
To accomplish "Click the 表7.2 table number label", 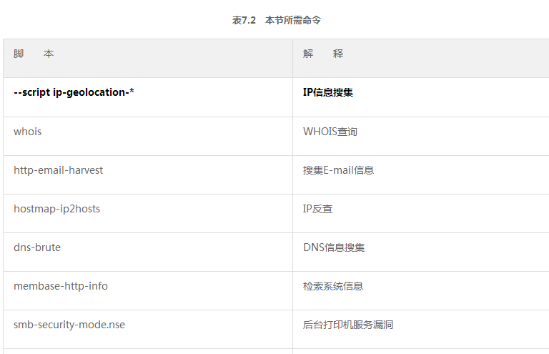I will pos(244,20).
